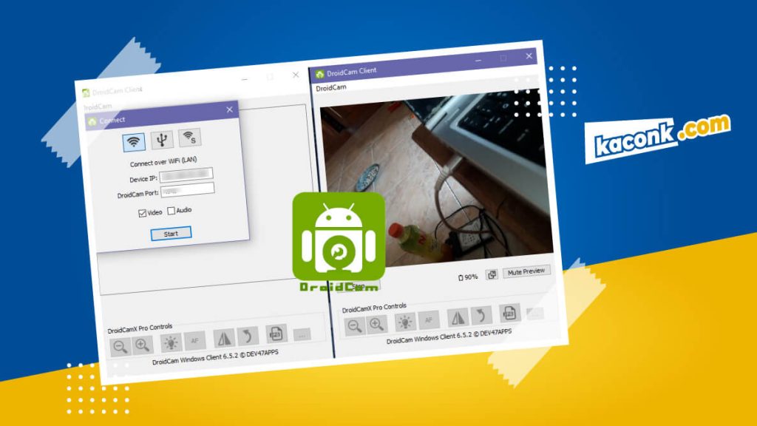Click the mirror icon in Connect window's controls
Screen dimensions: 757x426
point(223,338)
